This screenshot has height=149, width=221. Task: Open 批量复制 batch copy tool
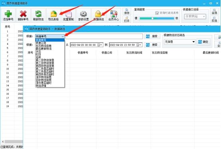point(69,15)
